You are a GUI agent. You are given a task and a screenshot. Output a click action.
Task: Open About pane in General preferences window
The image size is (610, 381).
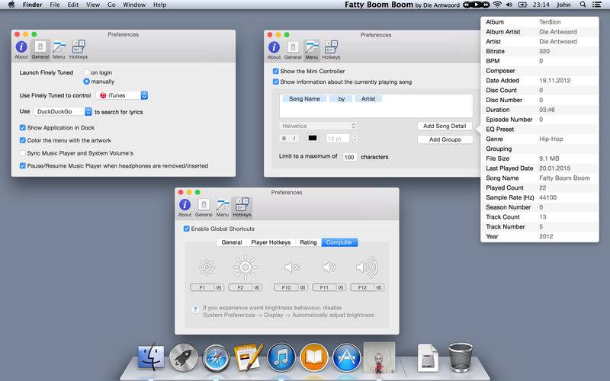21,50
